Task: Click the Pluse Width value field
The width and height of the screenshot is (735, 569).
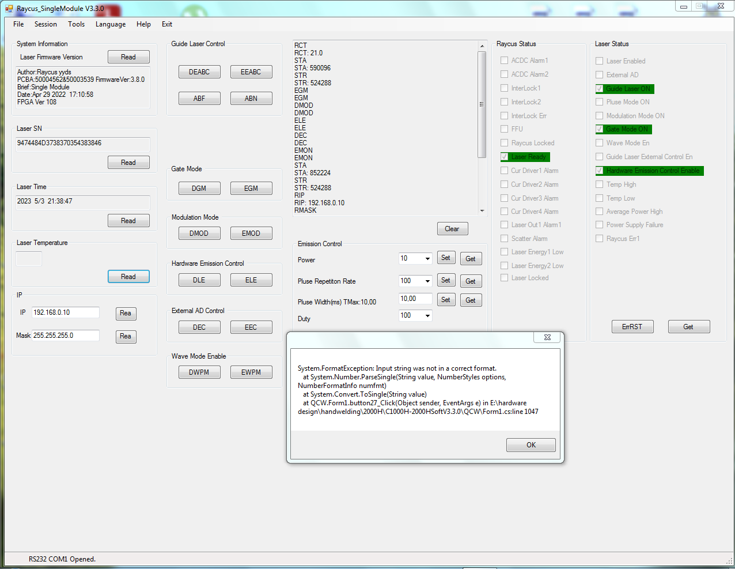Action: click(415, 299)
